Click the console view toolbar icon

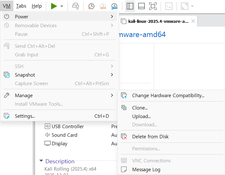pos(169,6)
